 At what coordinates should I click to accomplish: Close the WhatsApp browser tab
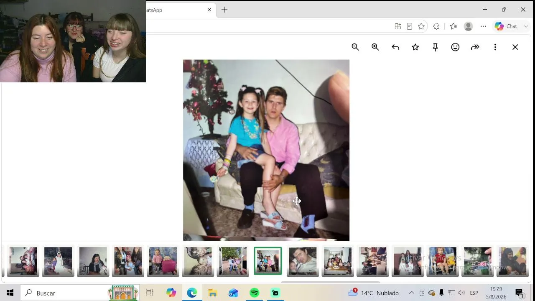pyautogui.click(x=209, y=10)
